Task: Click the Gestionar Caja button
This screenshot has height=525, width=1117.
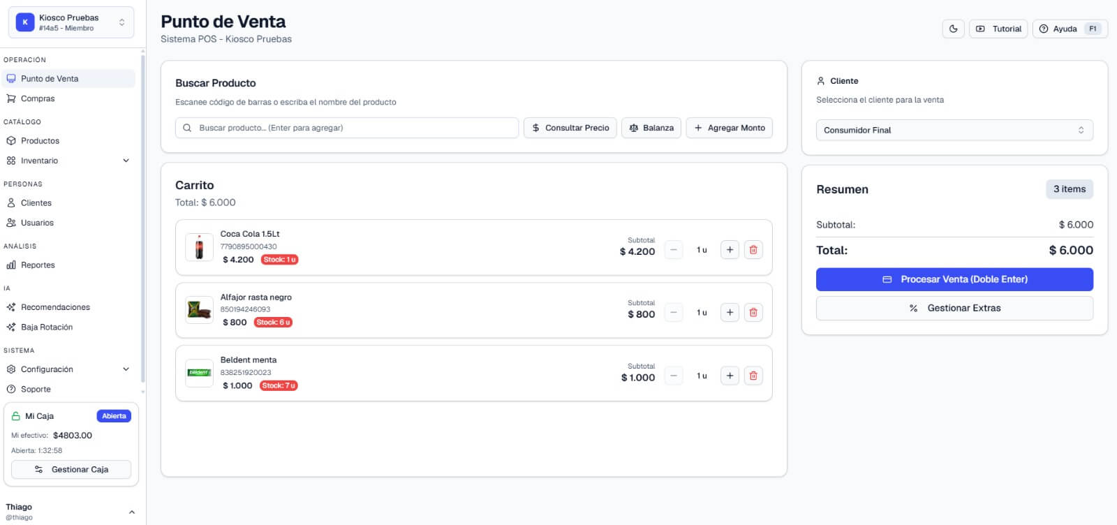Action: (71, 470)
